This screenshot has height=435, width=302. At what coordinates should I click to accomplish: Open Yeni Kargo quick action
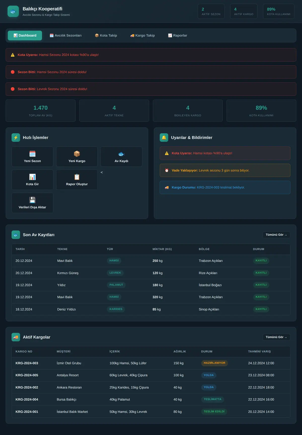77,156
